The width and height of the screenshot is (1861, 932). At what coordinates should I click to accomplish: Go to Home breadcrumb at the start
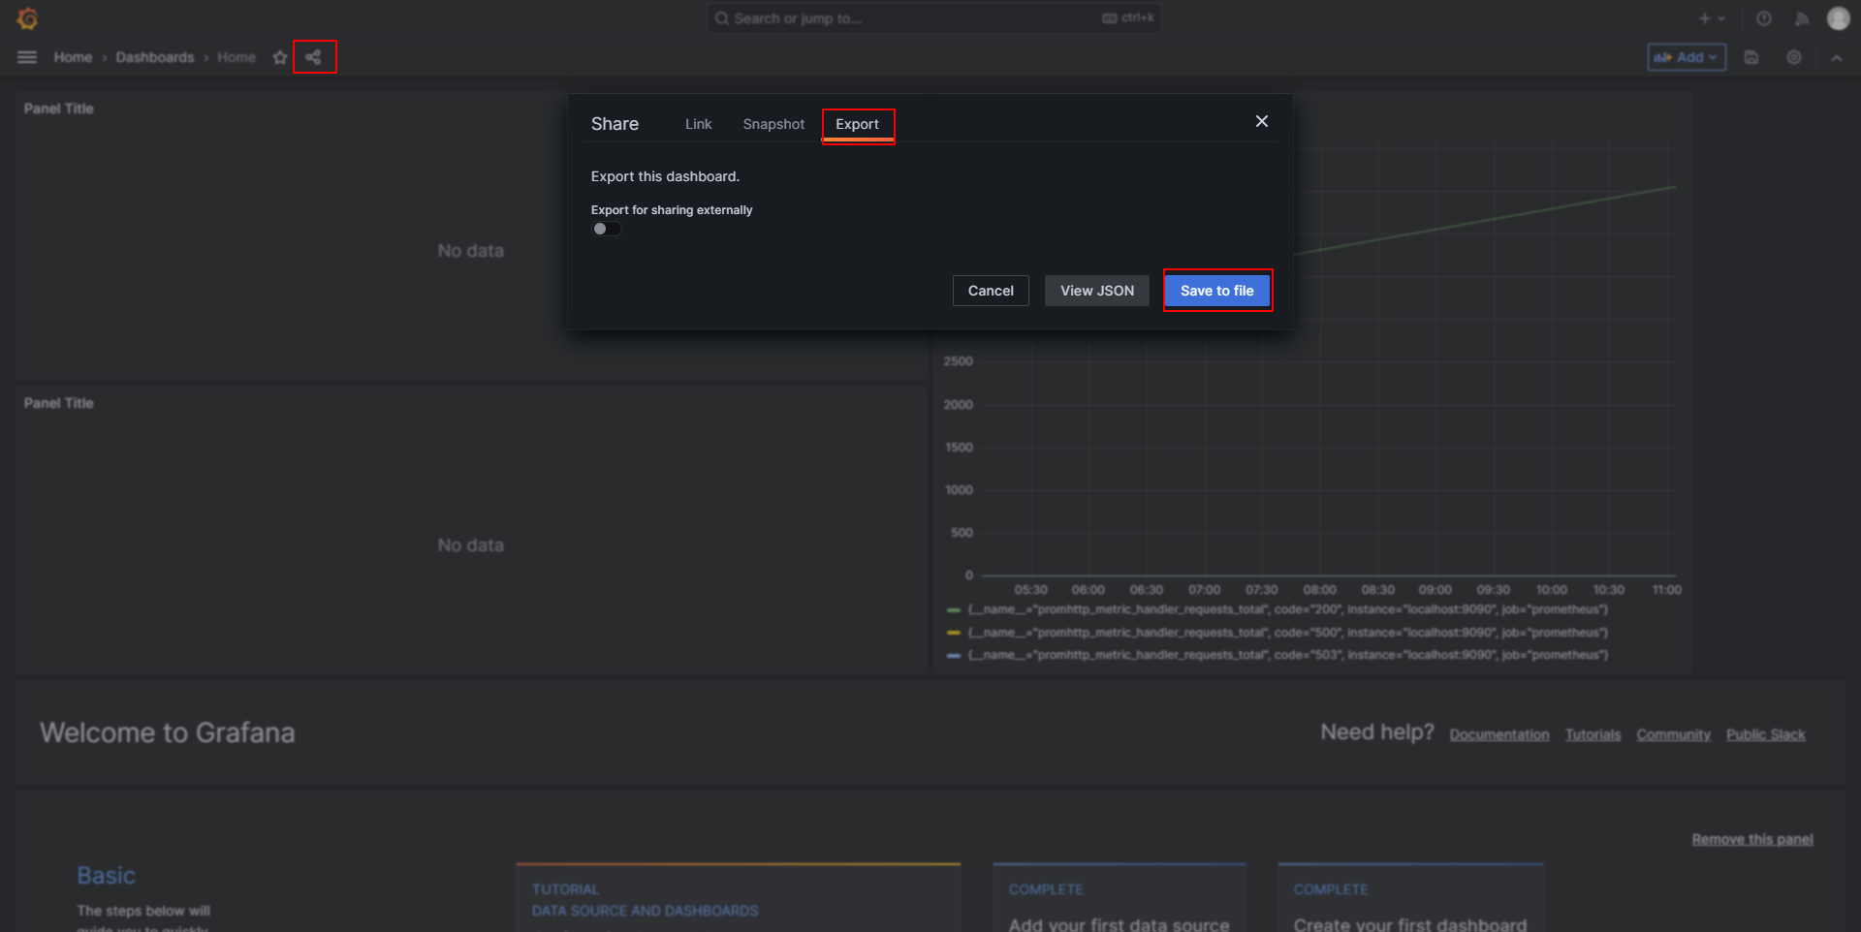pyautogui.click(x=73, y=57)
